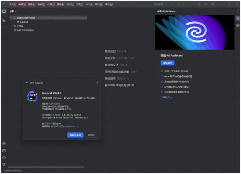Open the Problems tool window icon

click(x=4, y=157)
